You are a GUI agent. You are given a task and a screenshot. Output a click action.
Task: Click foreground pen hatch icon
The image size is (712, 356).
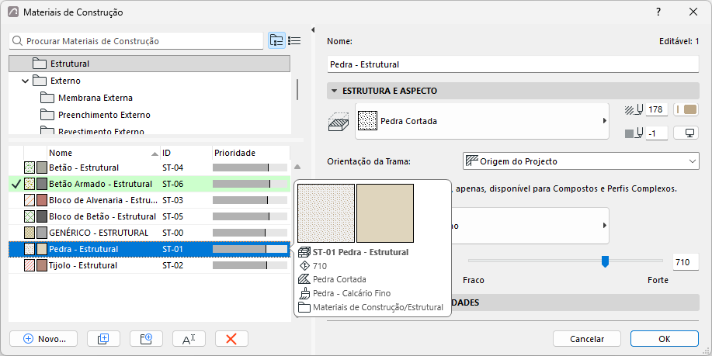634,110
